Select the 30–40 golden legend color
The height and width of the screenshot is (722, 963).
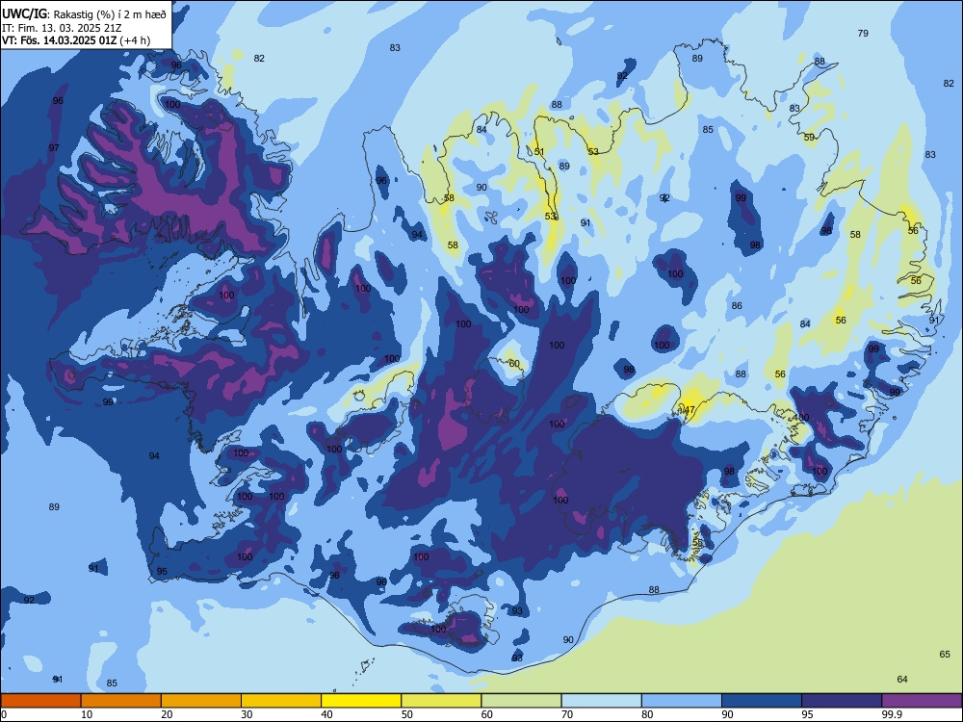pos(281,701)
